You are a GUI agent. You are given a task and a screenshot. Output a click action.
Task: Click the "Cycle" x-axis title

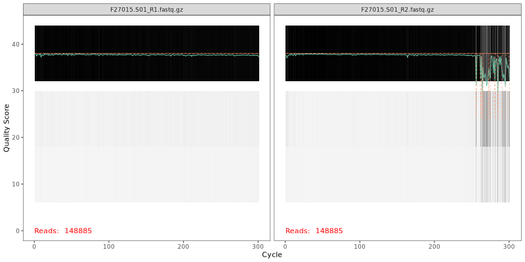point(272,254)
